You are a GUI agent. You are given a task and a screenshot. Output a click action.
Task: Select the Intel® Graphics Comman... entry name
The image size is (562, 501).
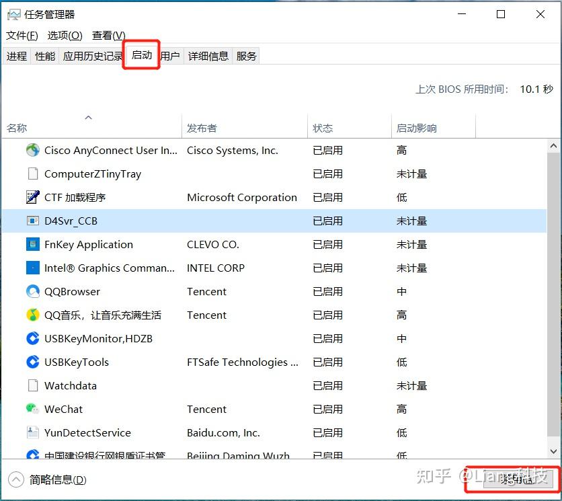(x=110, y=268)
